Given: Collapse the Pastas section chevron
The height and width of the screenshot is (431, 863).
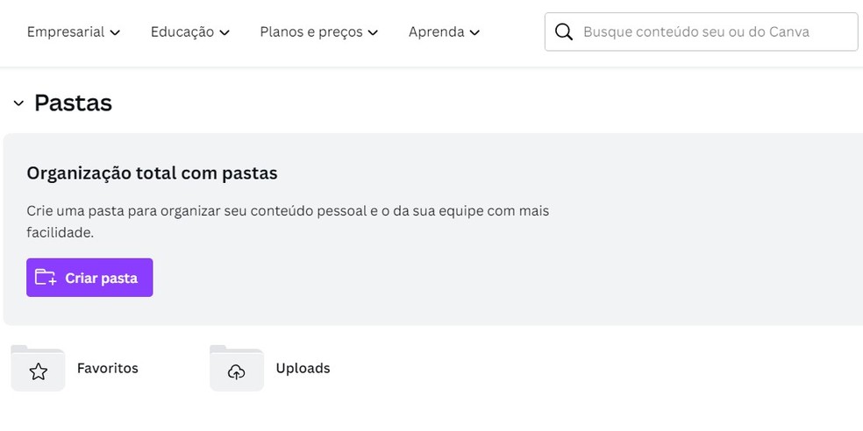Looking at the screenshot, I should click(18, 102).
